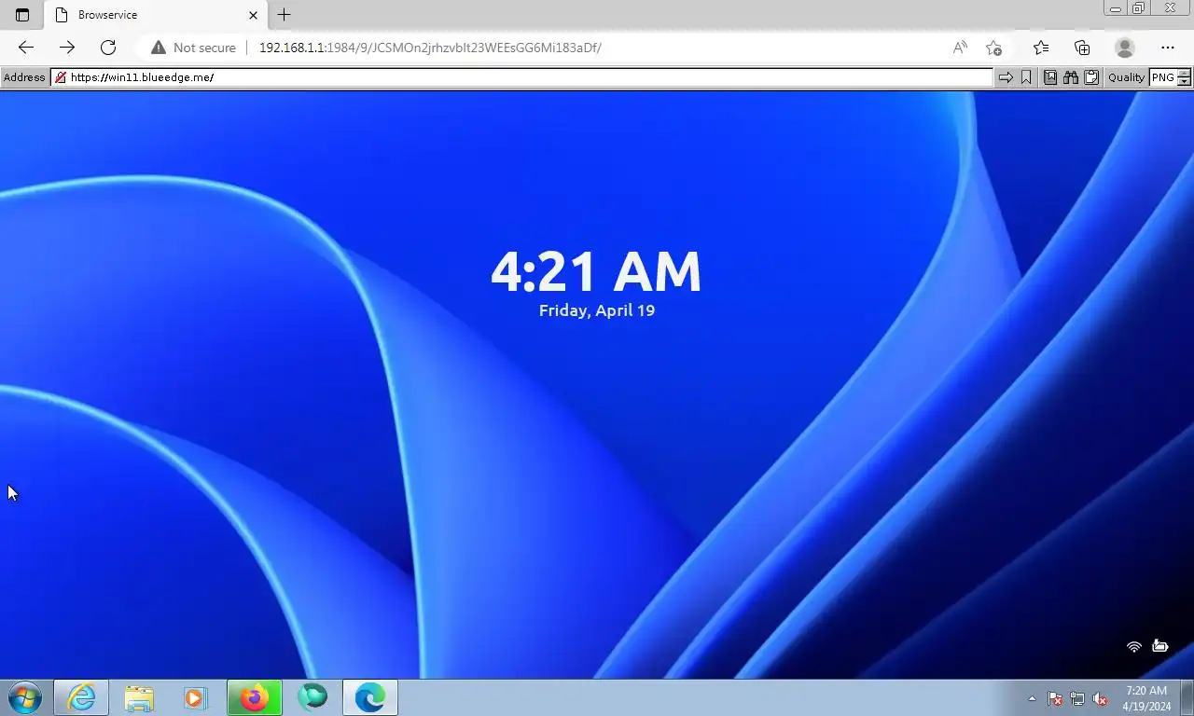Open the Windows Start orb
This screenshot has height=716, width=1194.
point(25,697)
